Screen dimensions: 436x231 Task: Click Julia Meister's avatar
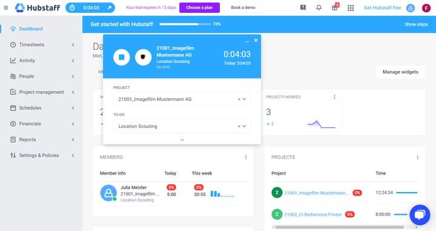point(108,193)
